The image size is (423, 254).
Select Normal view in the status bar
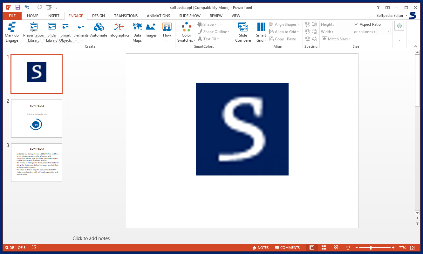tap(312, 248)
